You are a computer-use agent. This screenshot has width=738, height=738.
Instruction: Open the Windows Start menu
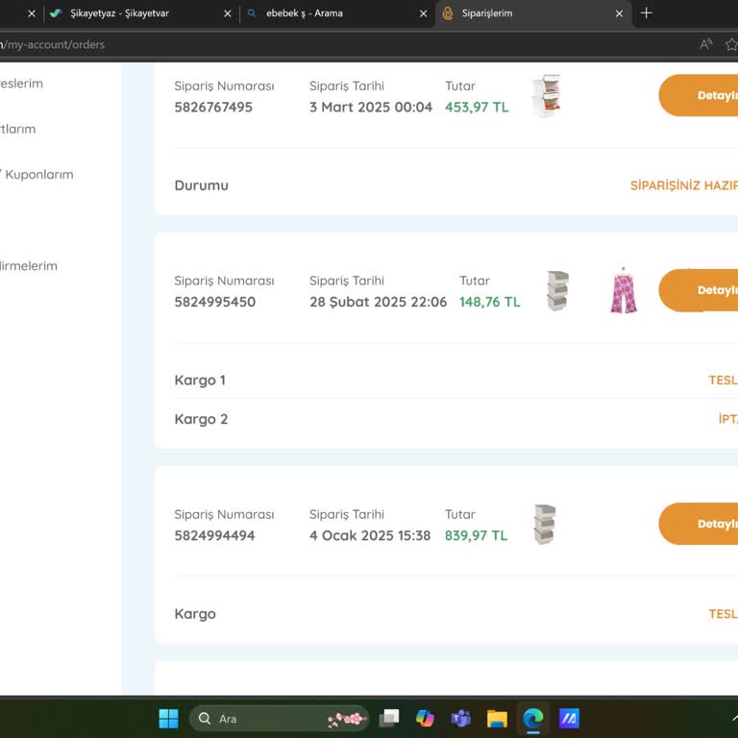click(x=168, y=718)
